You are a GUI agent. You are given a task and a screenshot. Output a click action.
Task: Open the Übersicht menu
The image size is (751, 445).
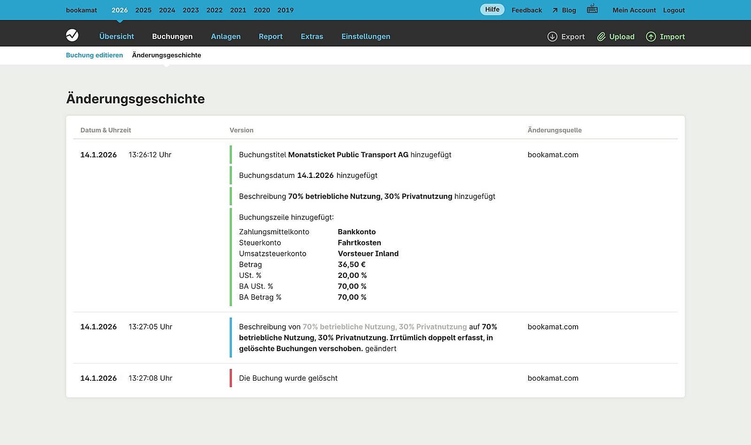click(116, 37)
